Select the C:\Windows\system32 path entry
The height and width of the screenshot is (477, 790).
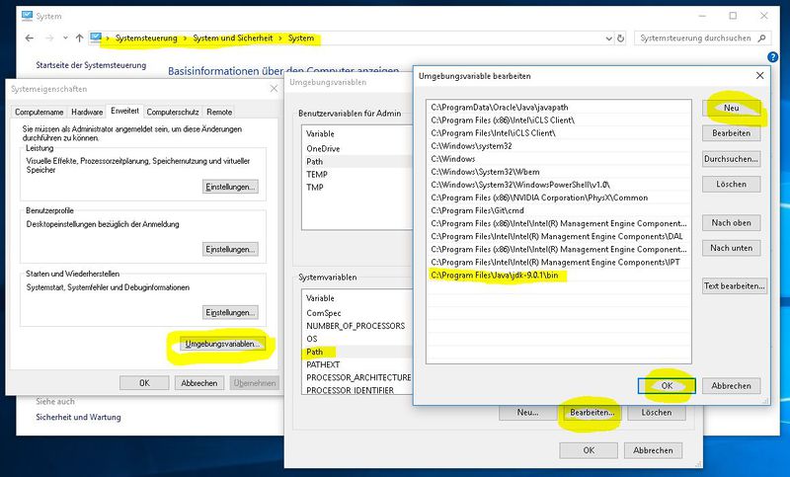tap(558, 146)
